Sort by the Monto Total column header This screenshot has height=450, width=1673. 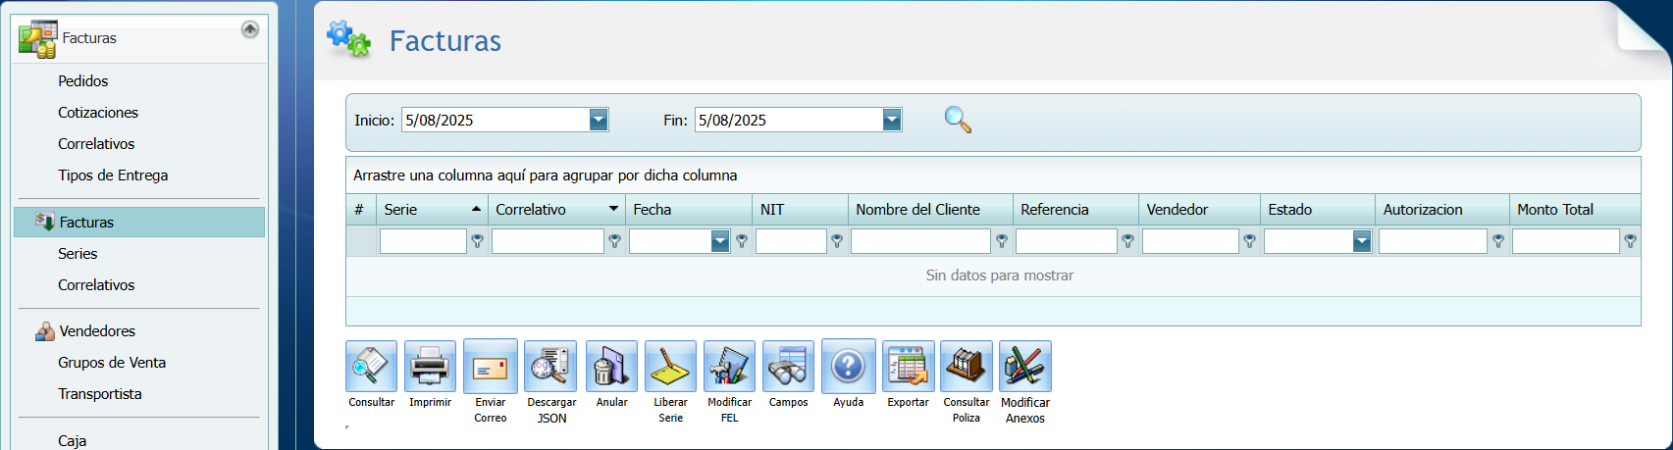(x=1555, y=210)
